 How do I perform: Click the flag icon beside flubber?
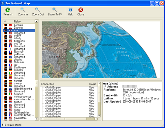(11, 102)
